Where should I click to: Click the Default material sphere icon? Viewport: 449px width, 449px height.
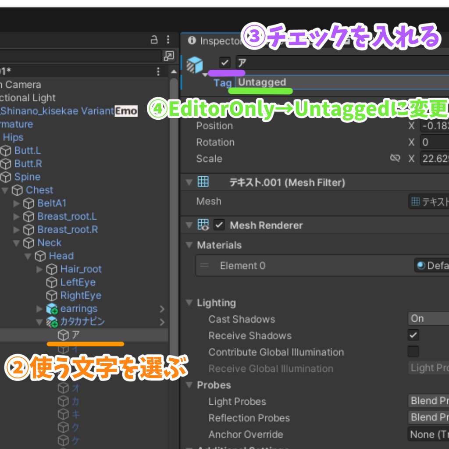[x=421, y=266]
